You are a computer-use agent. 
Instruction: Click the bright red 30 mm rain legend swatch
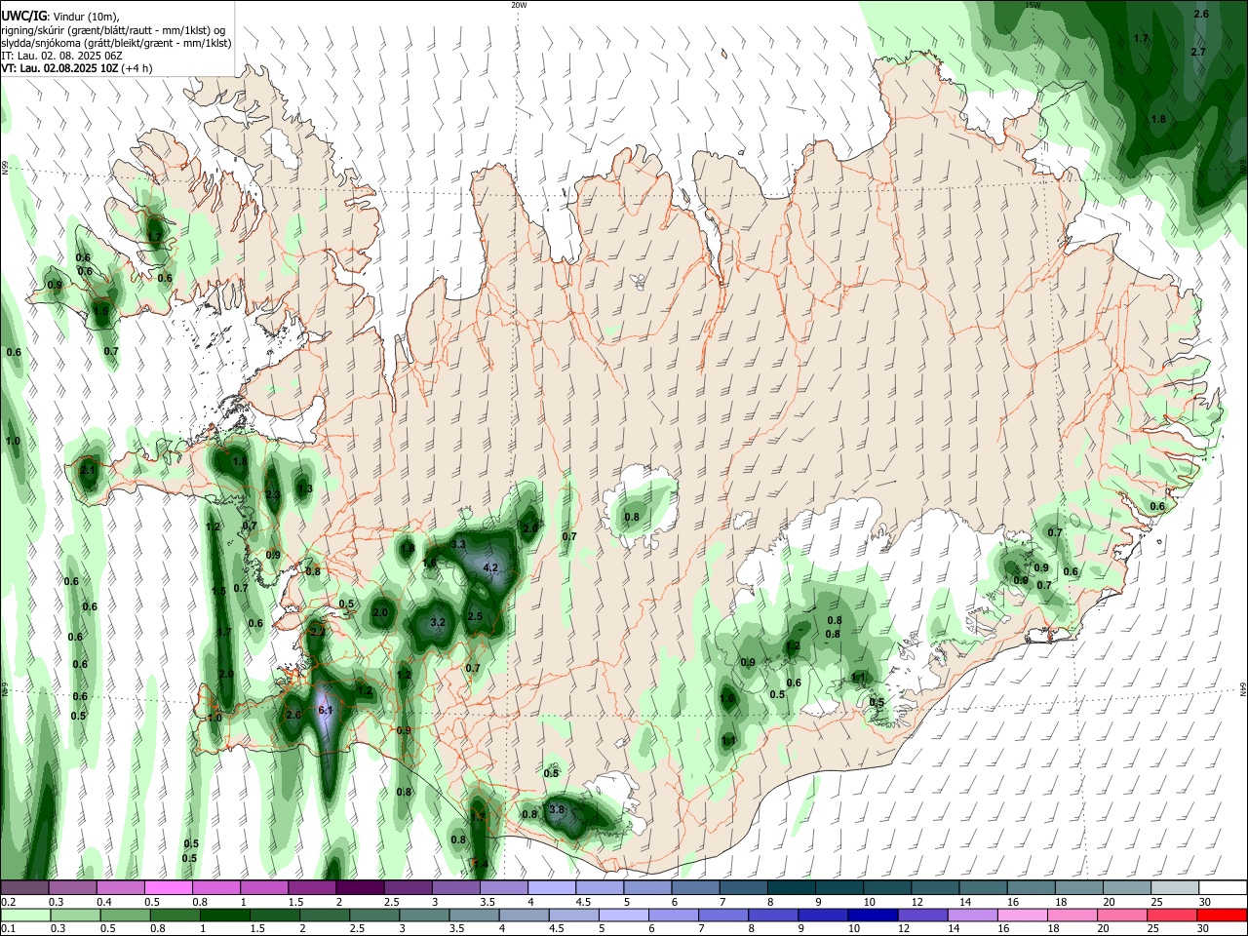[x=1223, y=915]
